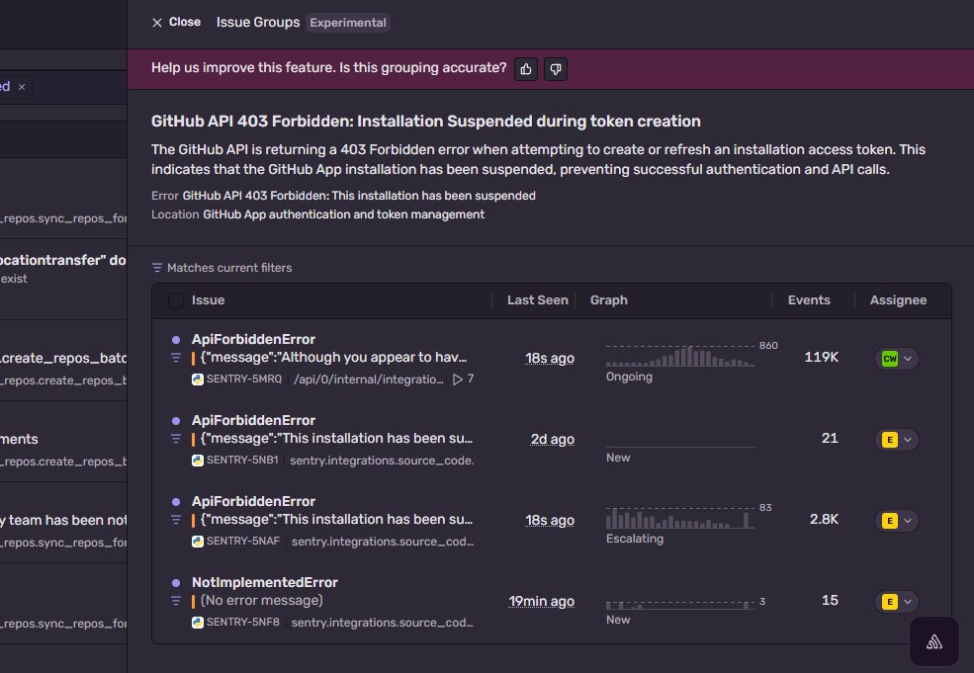Click the Last Seen column header

coord(537,300)
